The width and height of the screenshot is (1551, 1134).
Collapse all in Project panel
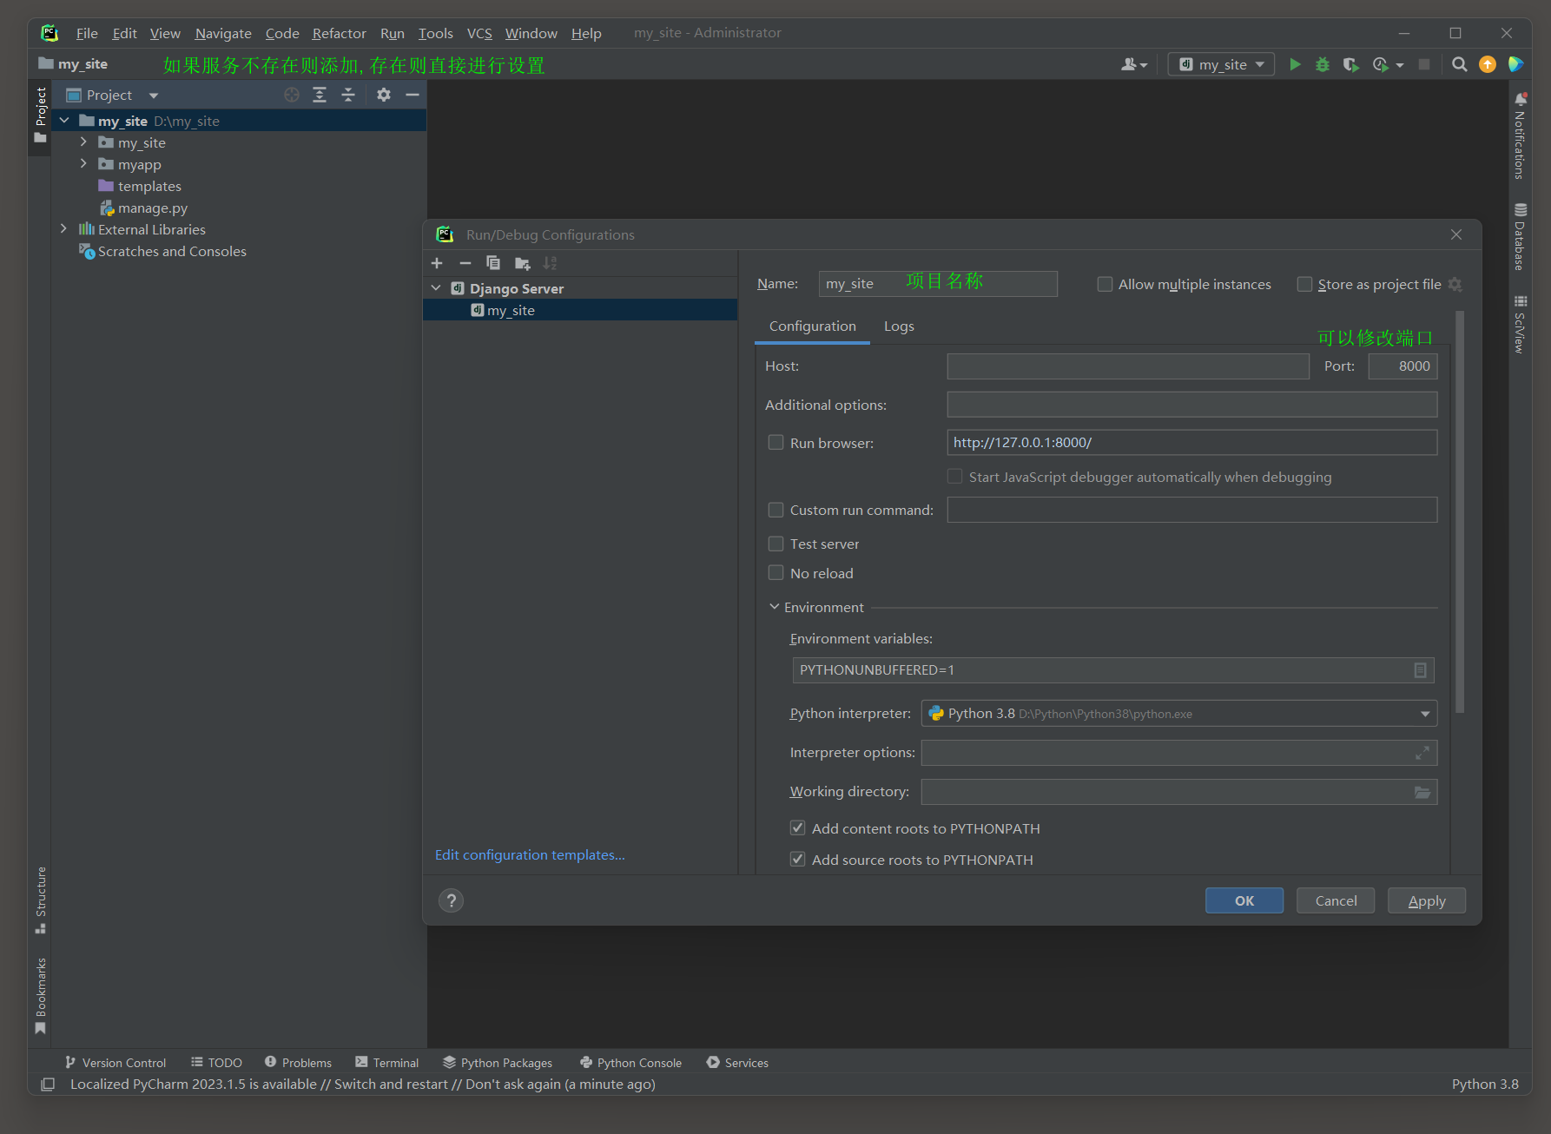coord(348,95)
